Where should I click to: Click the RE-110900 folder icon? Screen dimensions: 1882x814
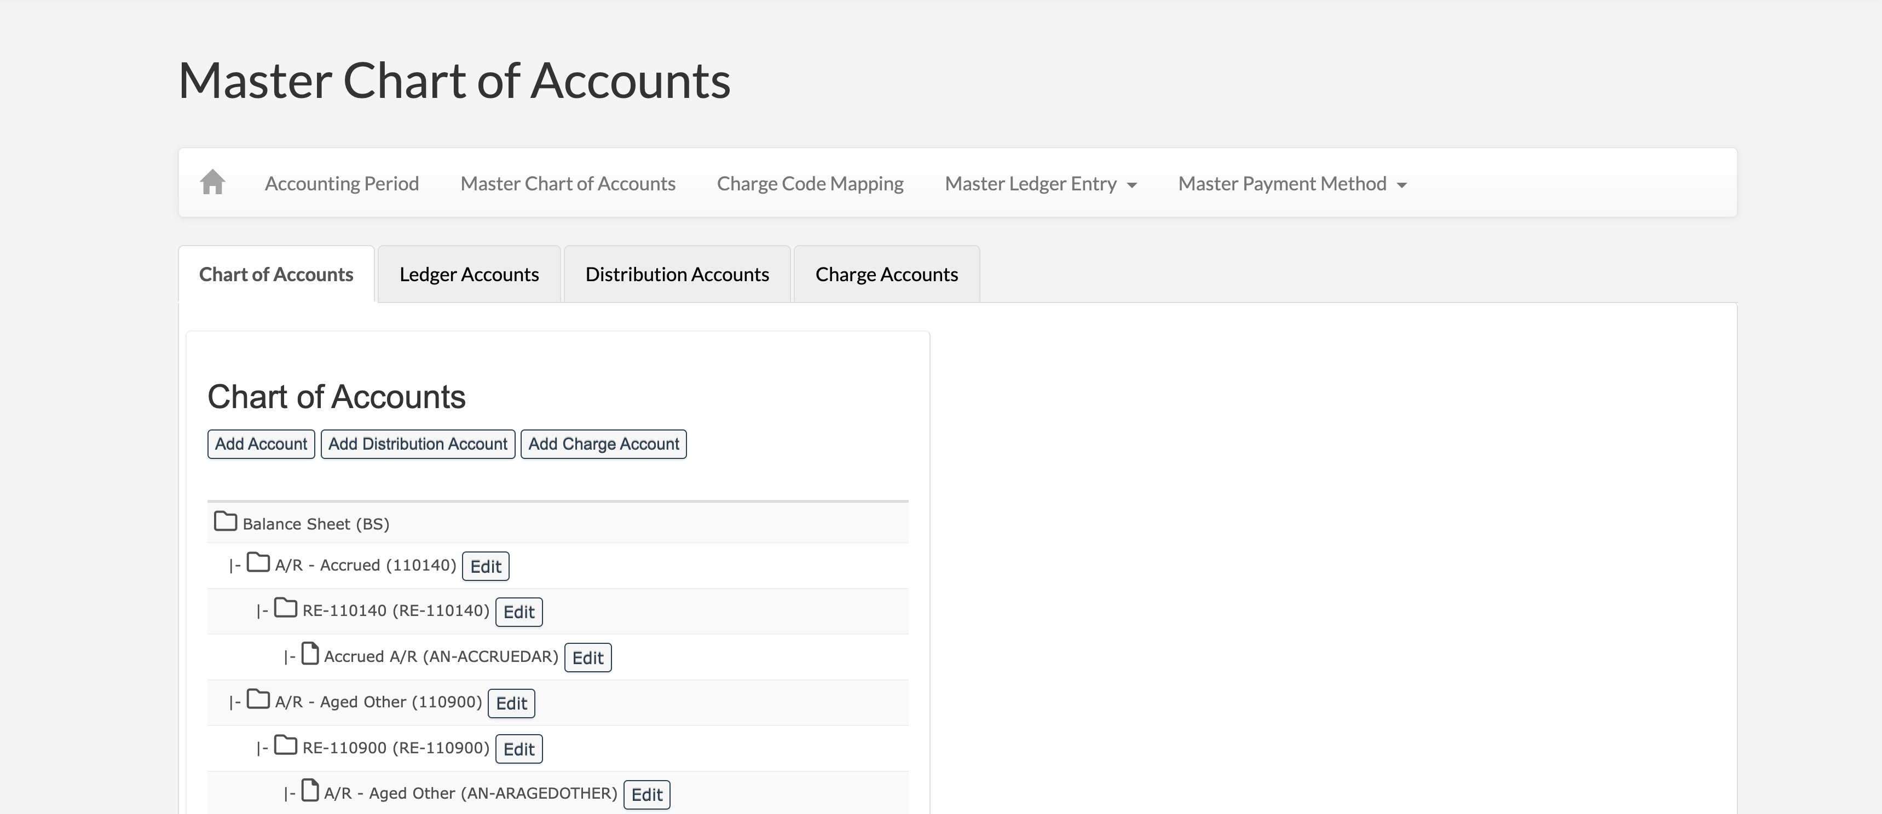click(286, 746)
